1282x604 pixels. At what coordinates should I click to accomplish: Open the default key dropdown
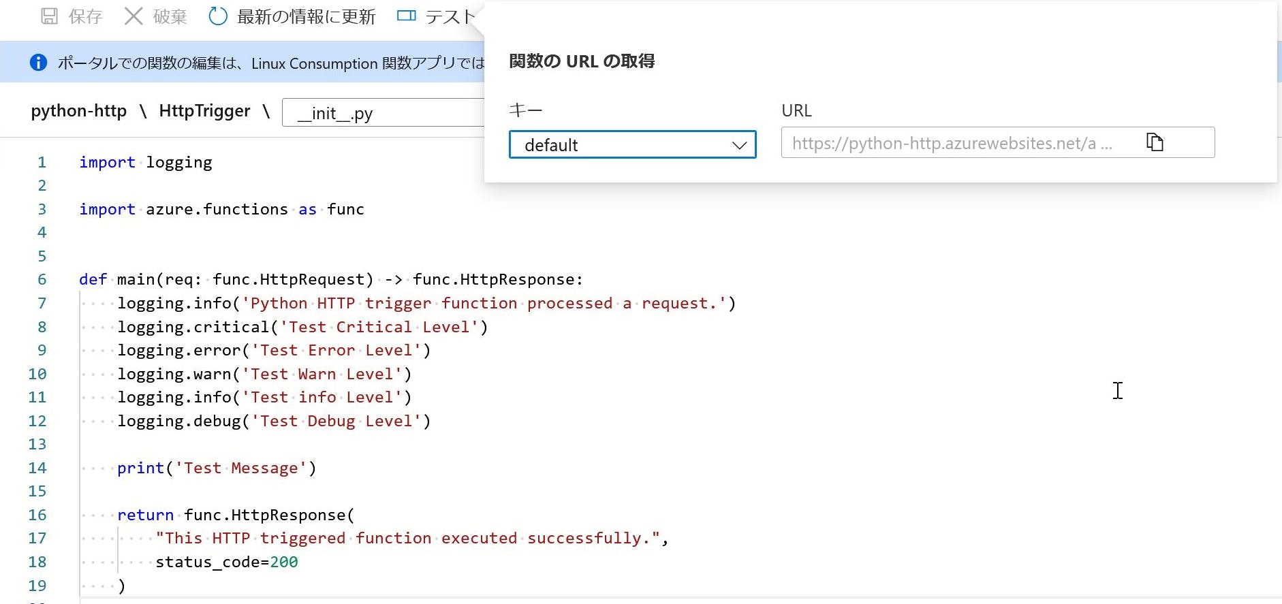[632, 144]
